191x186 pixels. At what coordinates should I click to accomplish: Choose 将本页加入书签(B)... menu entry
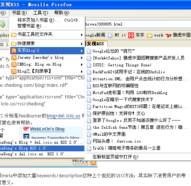point(47,20)
